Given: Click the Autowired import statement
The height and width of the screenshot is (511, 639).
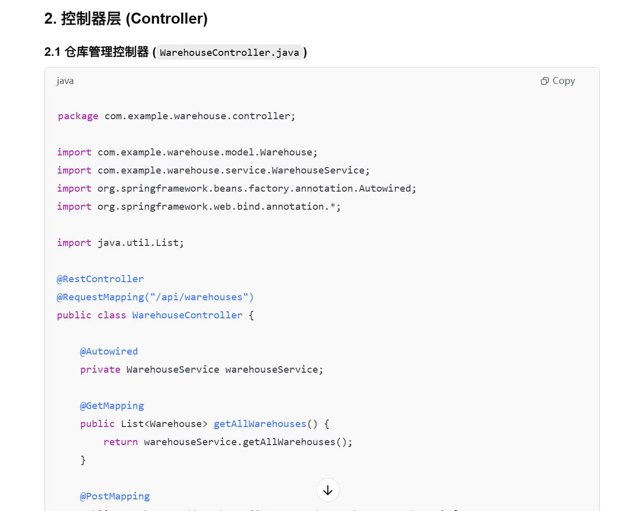Looking at the screenshot, I should [x=236, y=189].
